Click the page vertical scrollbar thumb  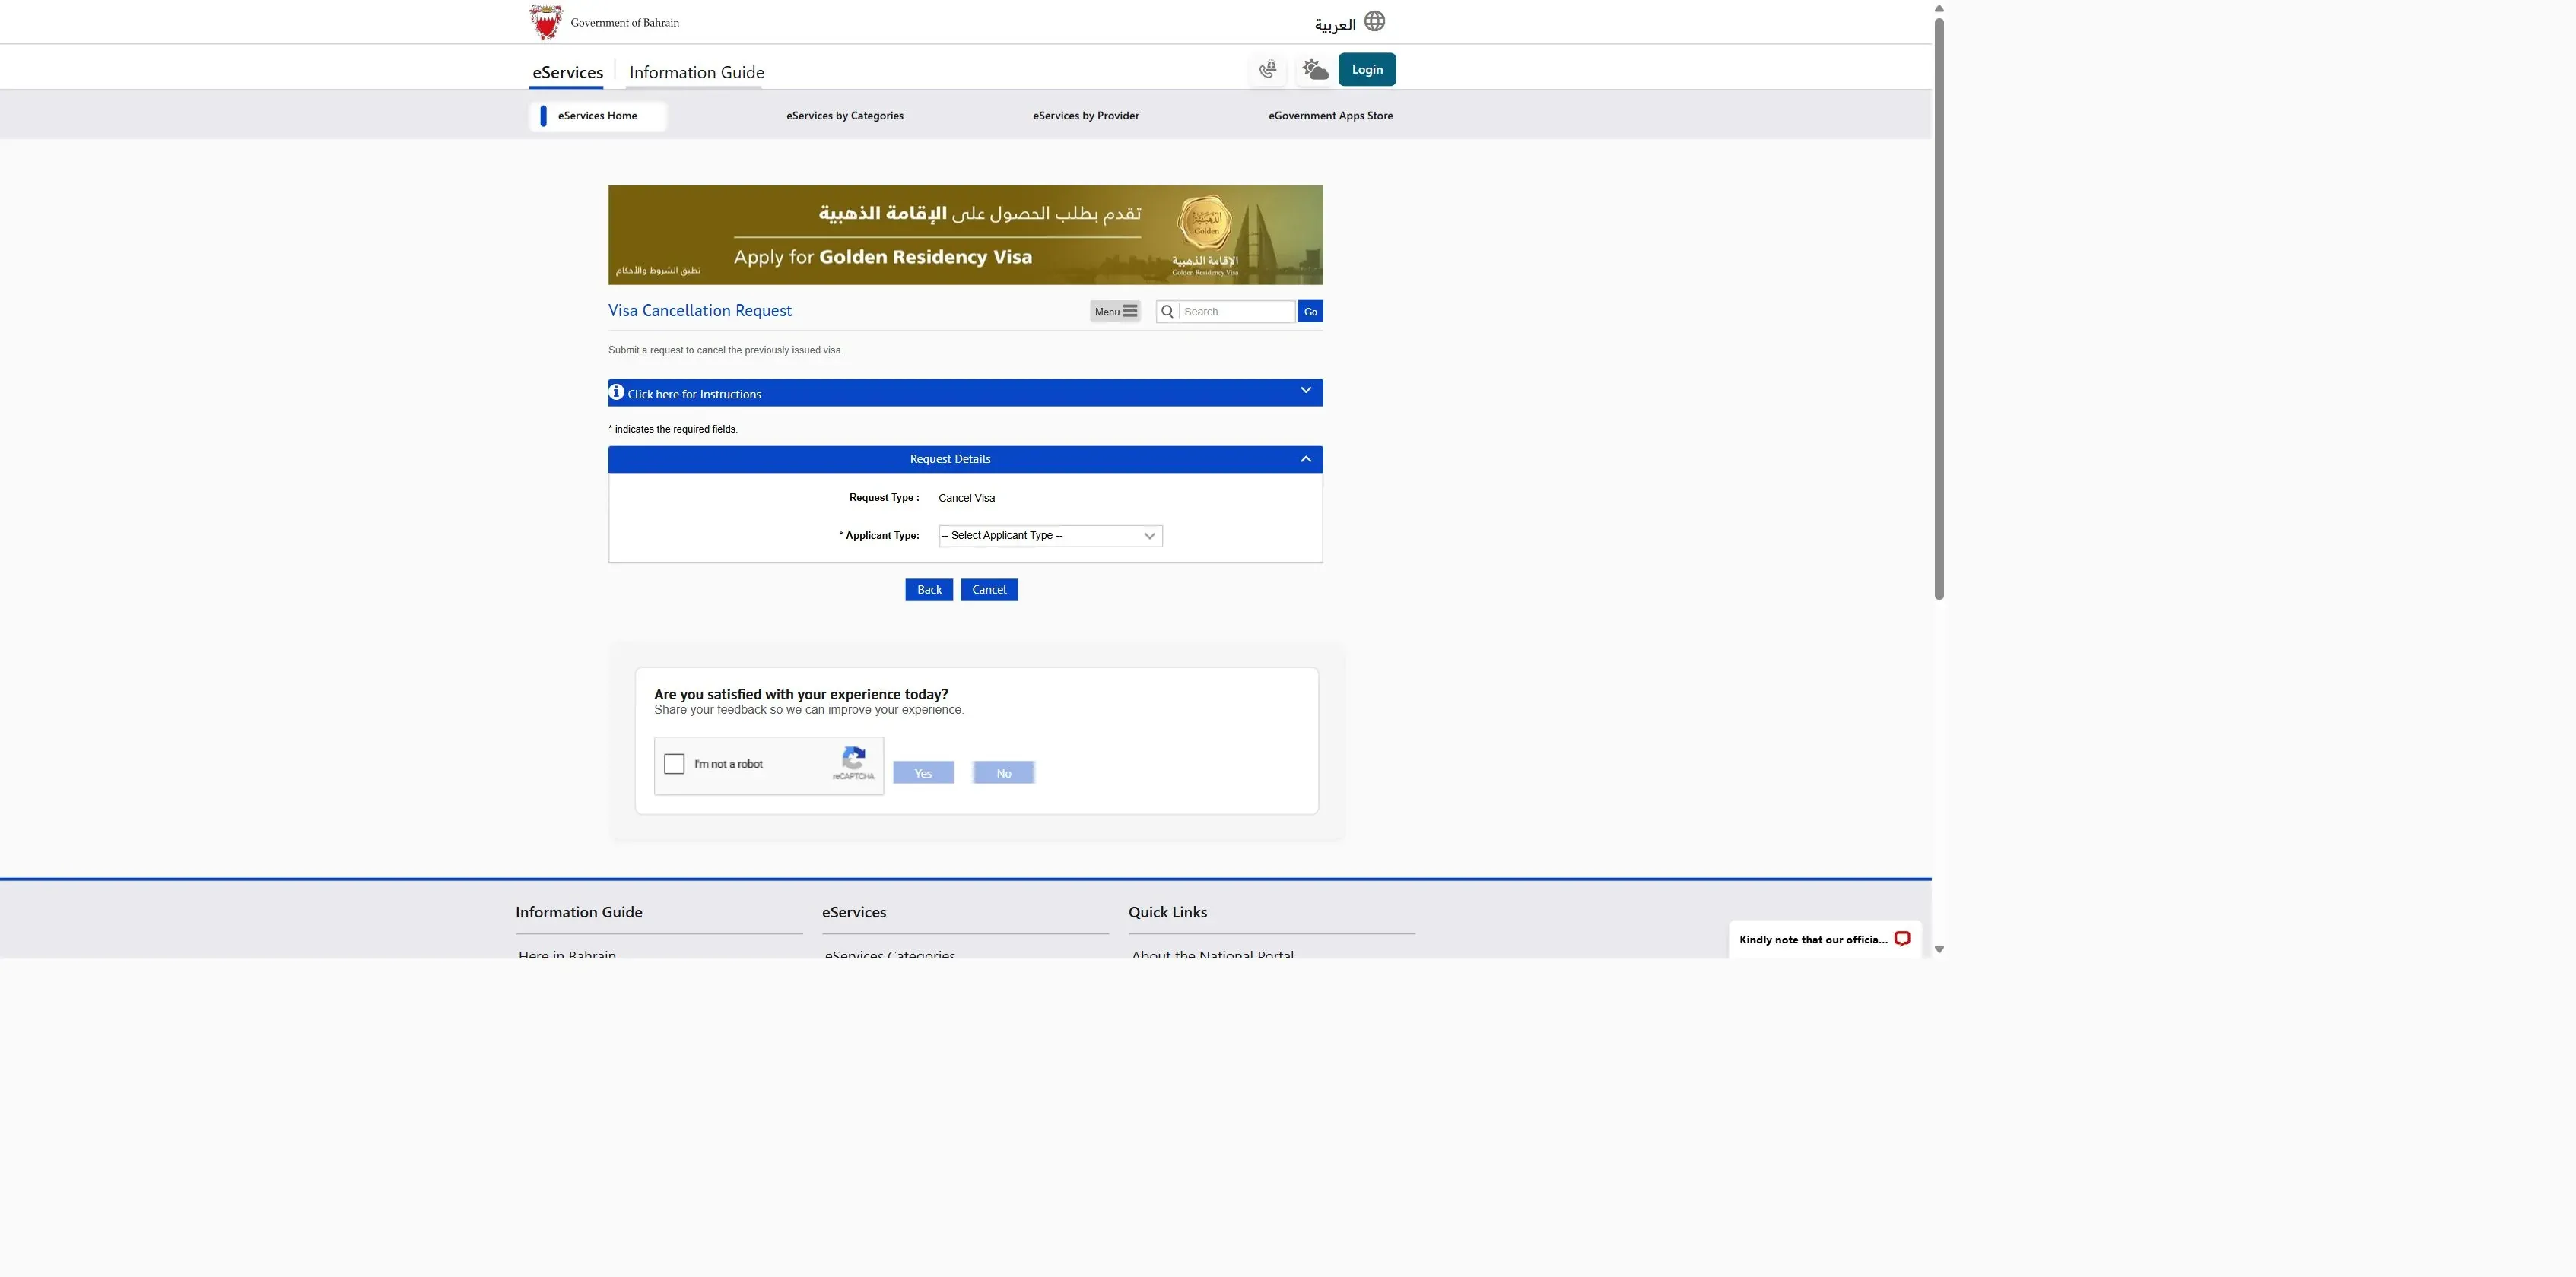pos(1939,308)
